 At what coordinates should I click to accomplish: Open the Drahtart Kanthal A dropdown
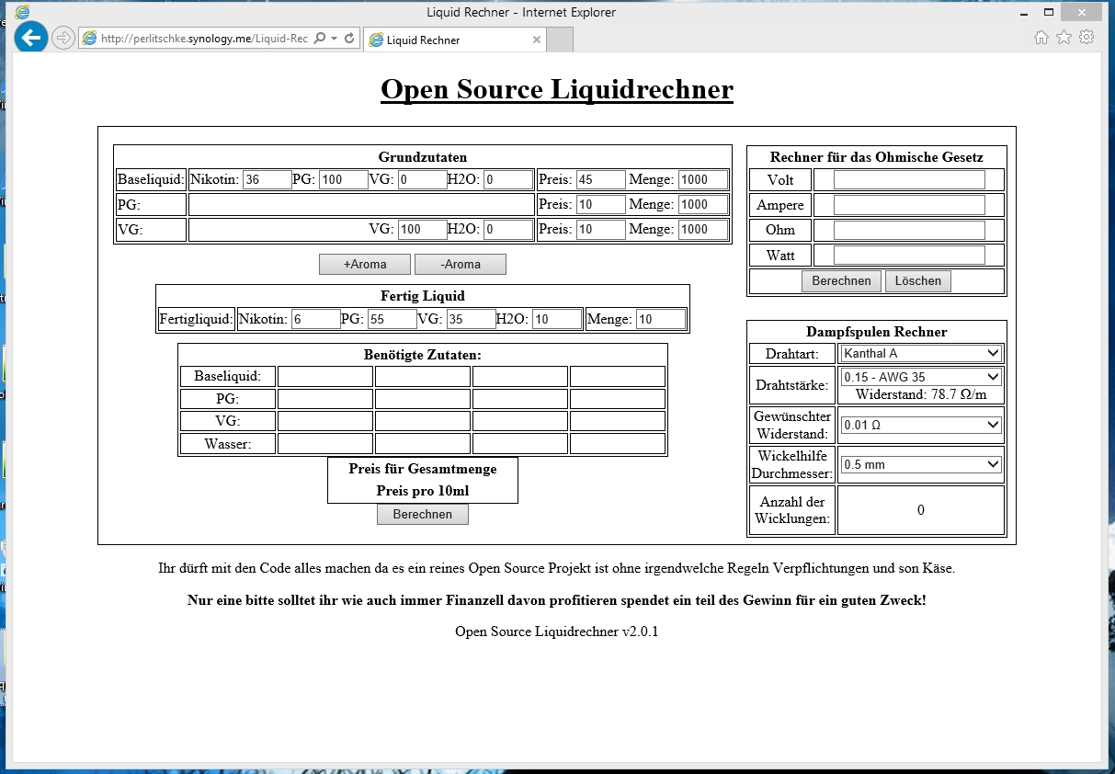pyautogui.click(x=920, y=354)
